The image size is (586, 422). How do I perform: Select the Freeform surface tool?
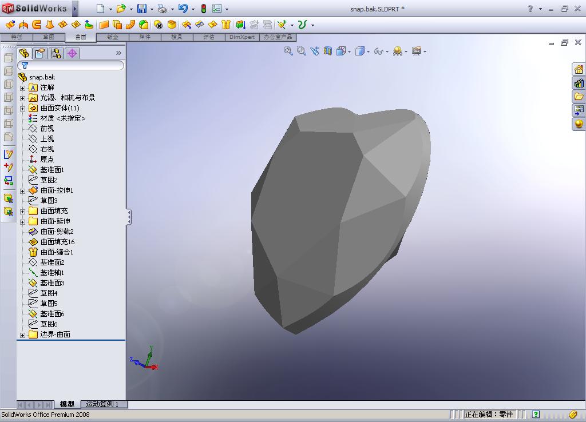pos(89,25)
